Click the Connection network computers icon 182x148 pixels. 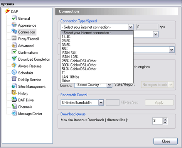coord(14,31)
